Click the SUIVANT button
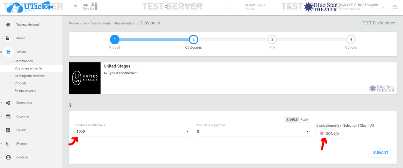The width and height of the screenshot is (403, 168). (x=380, y=153)
